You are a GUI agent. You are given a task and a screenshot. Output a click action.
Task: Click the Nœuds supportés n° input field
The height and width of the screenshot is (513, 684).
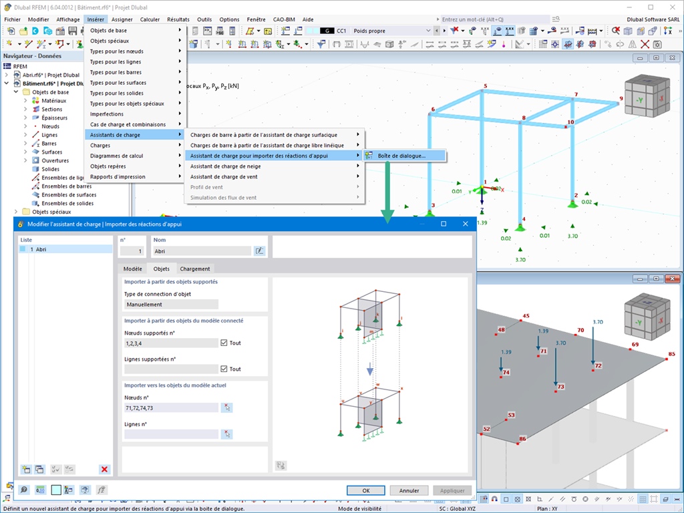[171, 343]
